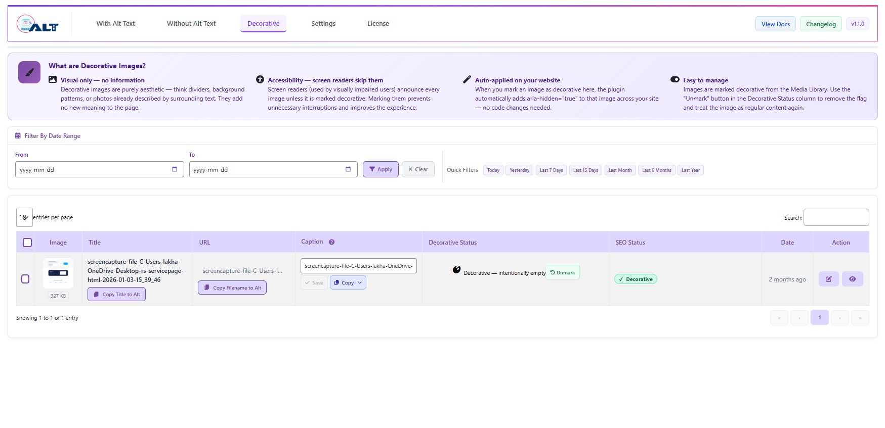Viewport: 885px width, 428px height.
Task: Apply the Last 7 Days quick filter
Action: 551,170
